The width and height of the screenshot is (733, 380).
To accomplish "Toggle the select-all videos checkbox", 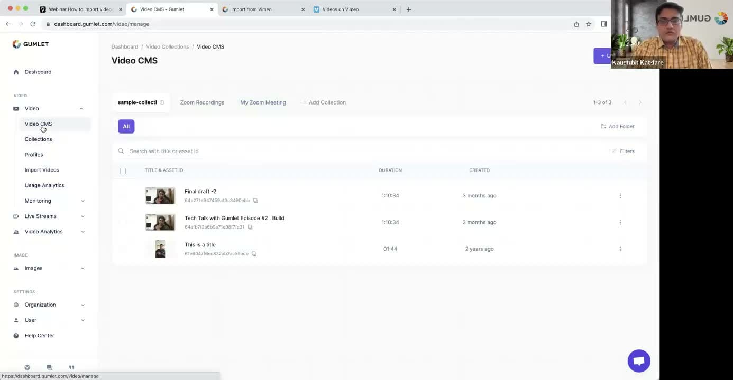I will 123,171.
